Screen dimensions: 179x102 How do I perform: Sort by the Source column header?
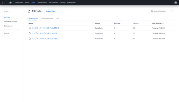click(x=136, y=23)
